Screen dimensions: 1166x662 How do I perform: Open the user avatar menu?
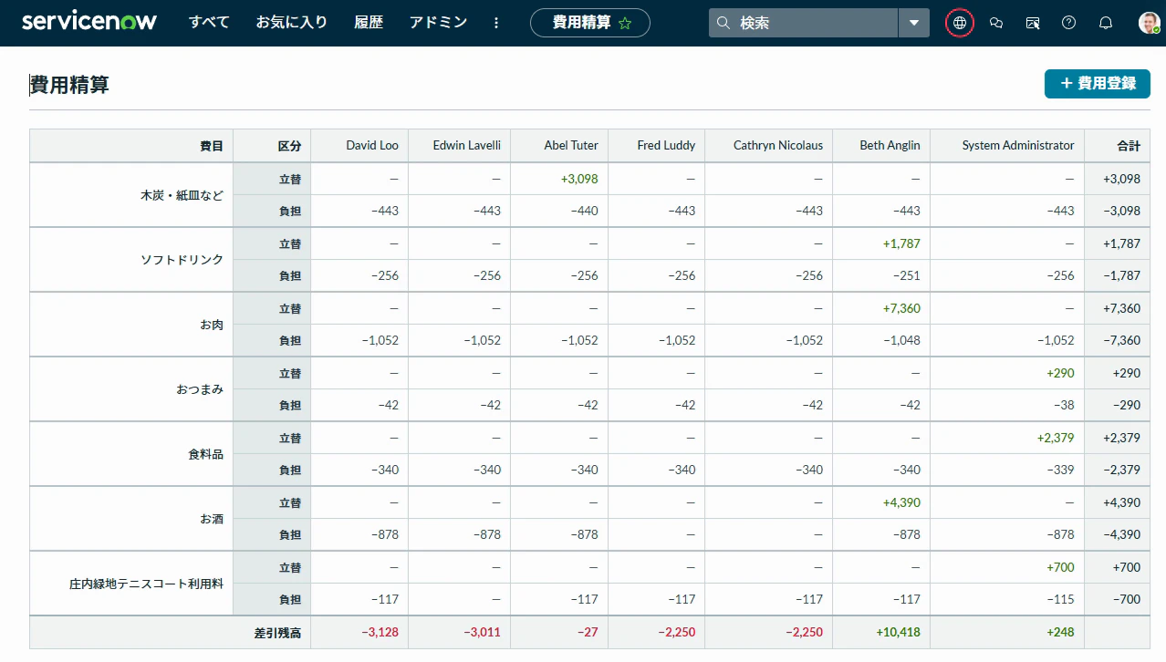1149,23
